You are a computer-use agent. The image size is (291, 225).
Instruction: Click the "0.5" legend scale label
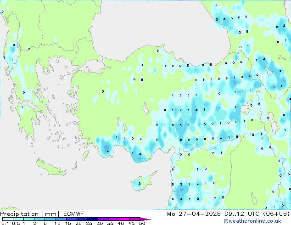(16, 223)
